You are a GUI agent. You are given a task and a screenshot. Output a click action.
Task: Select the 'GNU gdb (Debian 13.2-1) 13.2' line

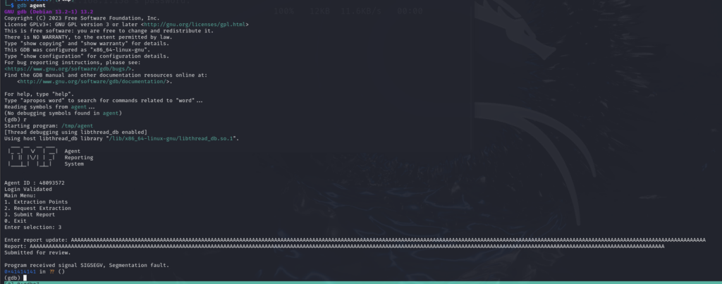[49, 11]
